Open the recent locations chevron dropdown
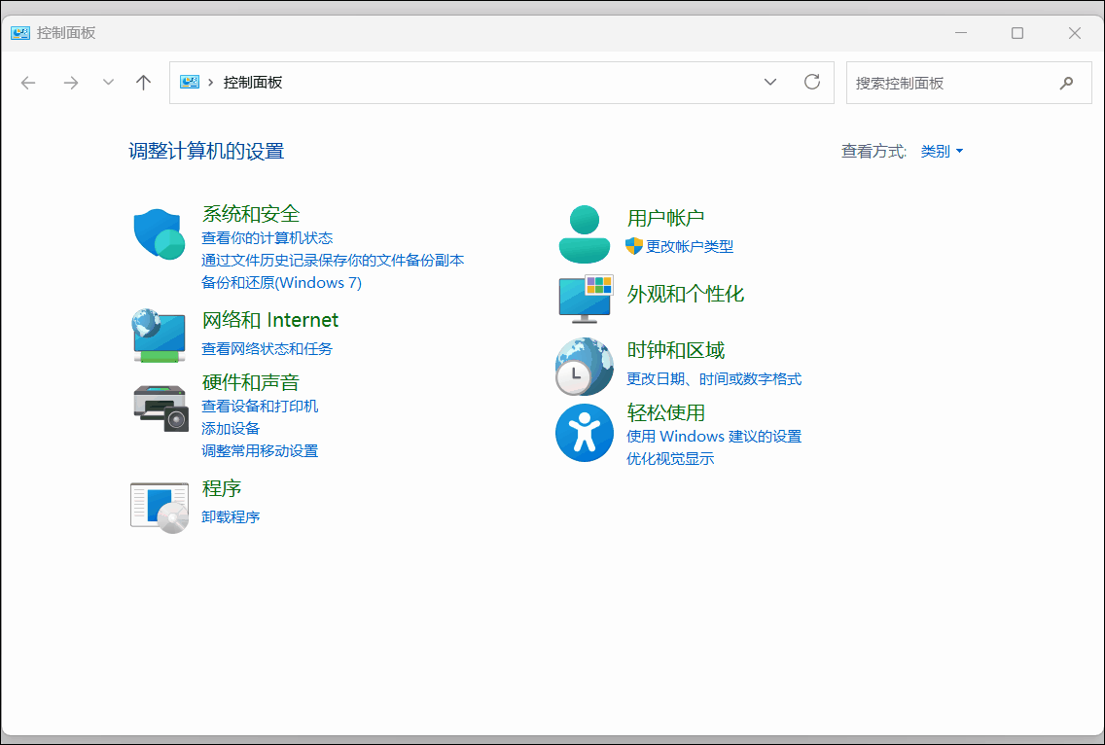The height and width of the screenshot is (745, 1105). tap(108, 83)
